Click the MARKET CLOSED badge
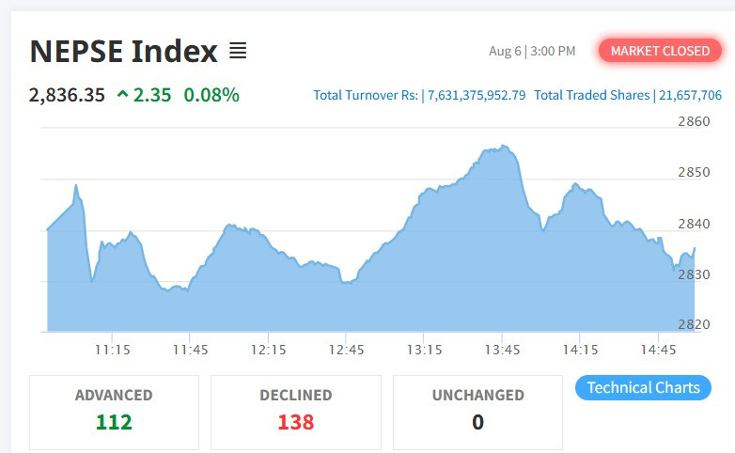Viewport: 735px width, 453px height. pos(660,51)
